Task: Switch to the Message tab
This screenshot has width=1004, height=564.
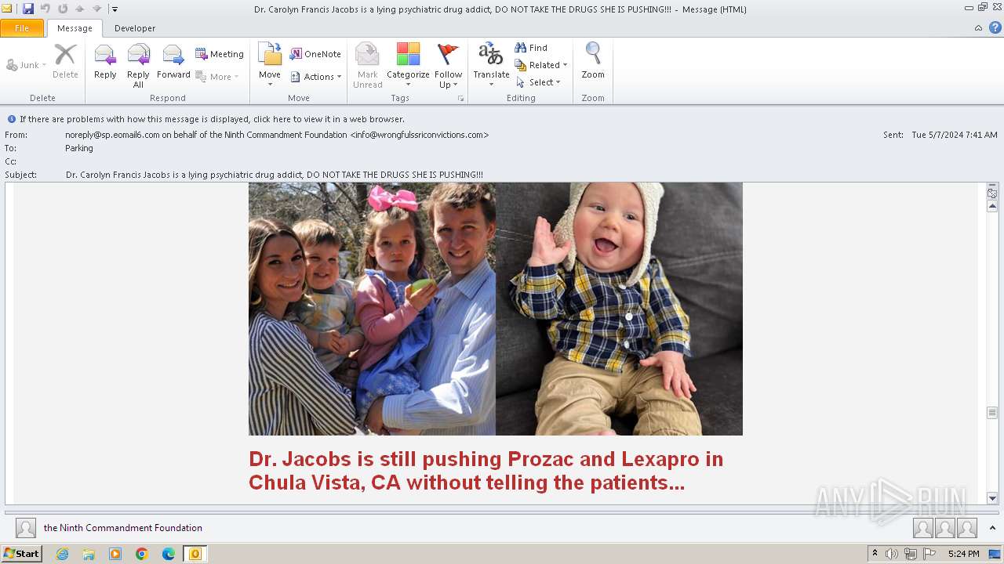Action: (75, 28)
